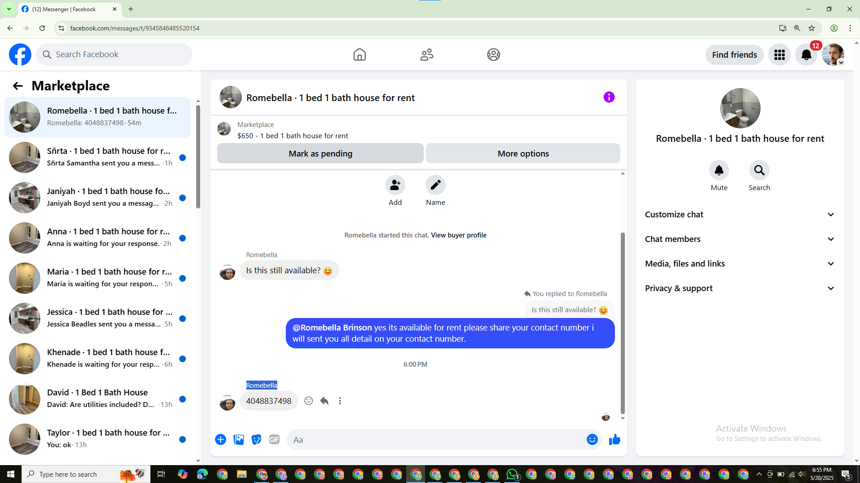Mute this conversation
860x483 pixels.
tap(719, 170)
